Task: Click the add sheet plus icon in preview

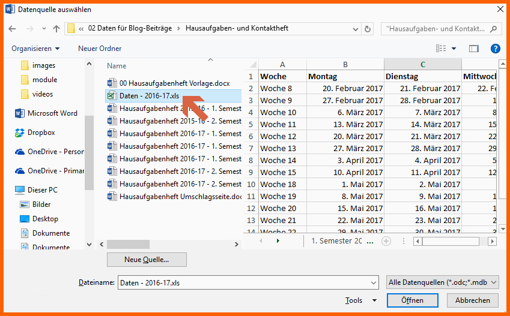Action: point(386,240)
